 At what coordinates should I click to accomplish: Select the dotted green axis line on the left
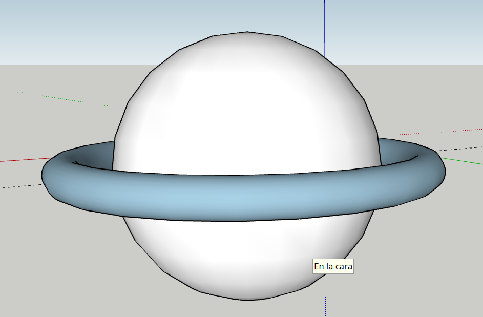coord(61,98)
